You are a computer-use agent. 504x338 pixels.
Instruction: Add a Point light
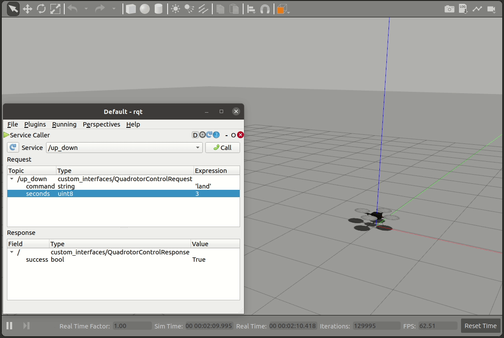coord(175,9)
